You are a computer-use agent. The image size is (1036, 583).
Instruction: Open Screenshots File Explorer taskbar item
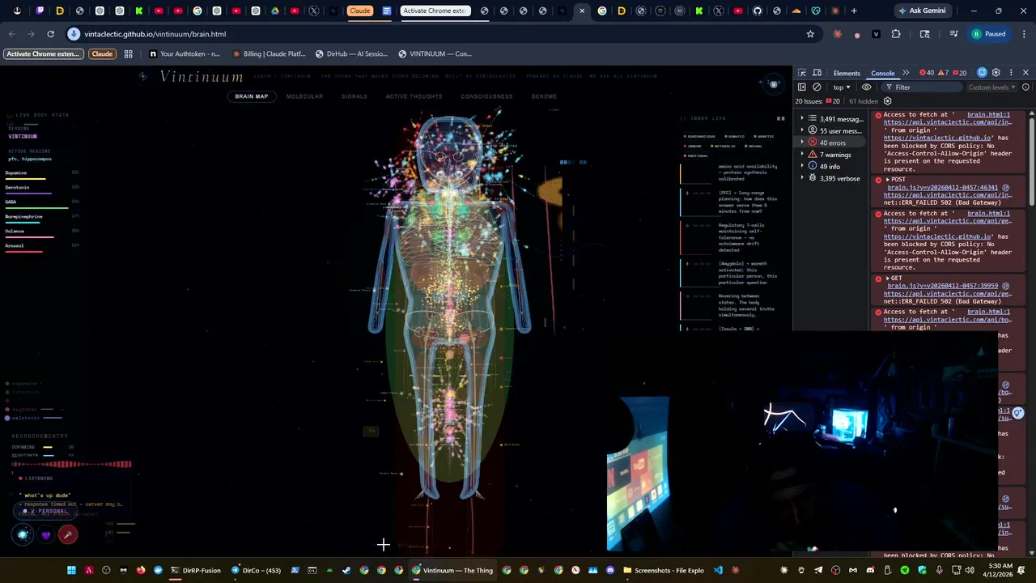click(x=663, y=570)
